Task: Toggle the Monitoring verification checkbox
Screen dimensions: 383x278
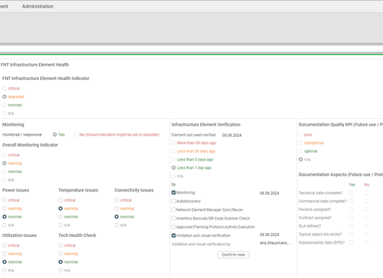Action: pyautogui.click(x=173, y=193)
